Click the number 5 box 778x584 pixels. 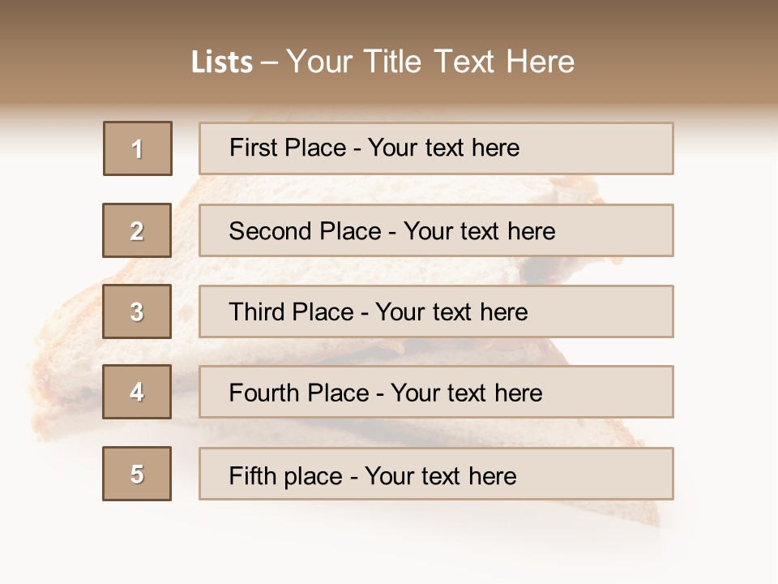(x=137, y=474)
